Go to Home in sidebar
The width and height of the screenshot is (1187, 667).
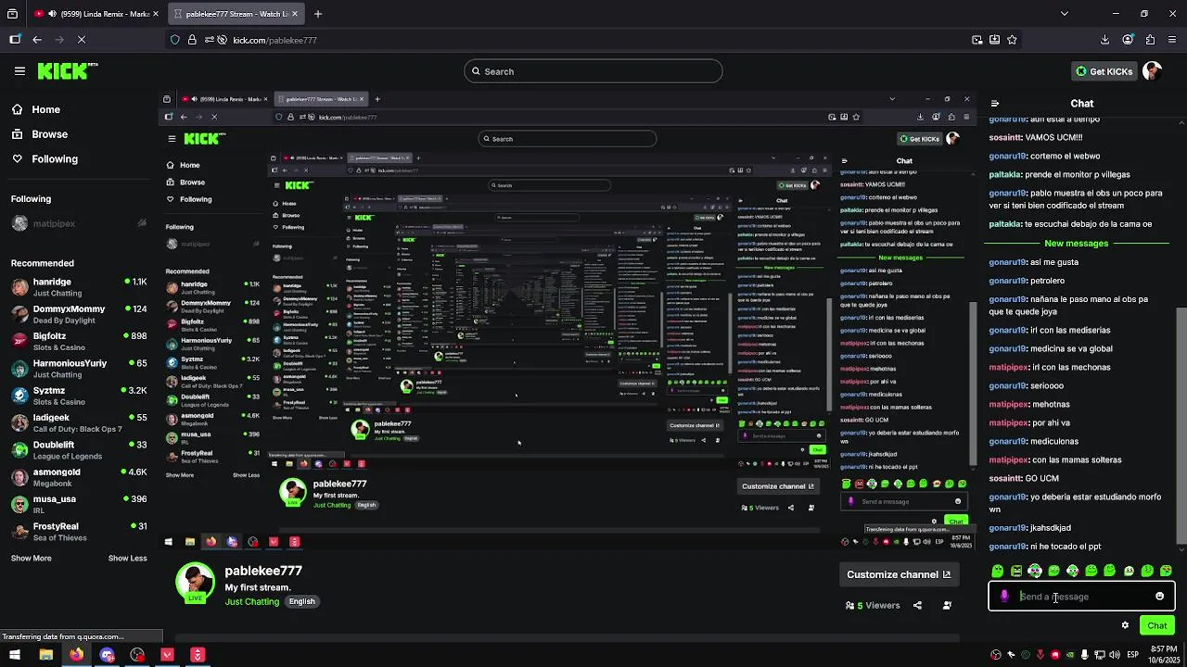point(35,109)
